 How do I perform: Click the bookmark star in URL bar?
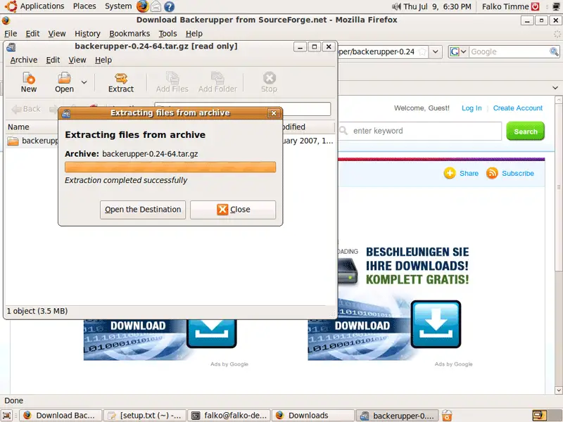423,51
